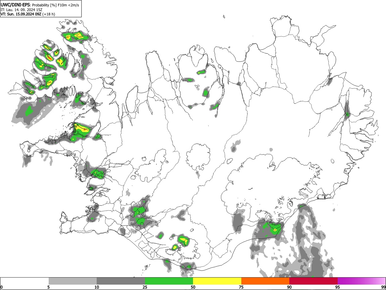Image resolution: width=386 pixels, height=290 pixels.
Task: Click the legend label '25'
Action: pos(145,287)
